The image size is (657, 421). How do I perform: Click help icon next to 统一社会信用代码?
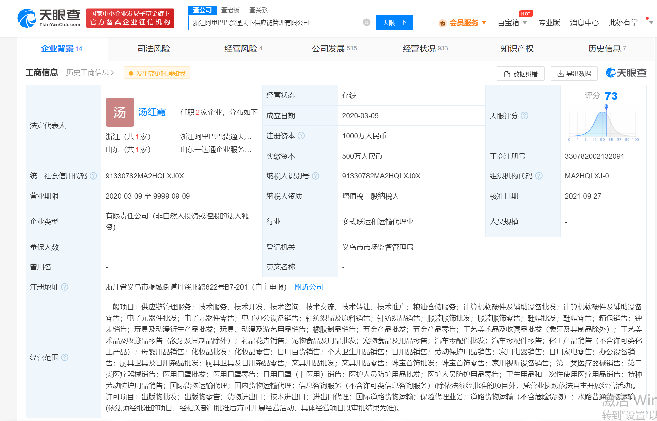click(93, 176)
